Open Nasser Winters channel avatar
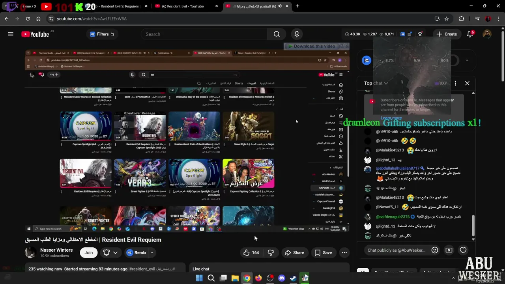 [x=31, y=253]
